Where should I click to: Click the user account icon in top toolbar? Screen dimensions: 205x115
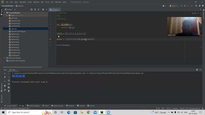click(x=164, y=6)
